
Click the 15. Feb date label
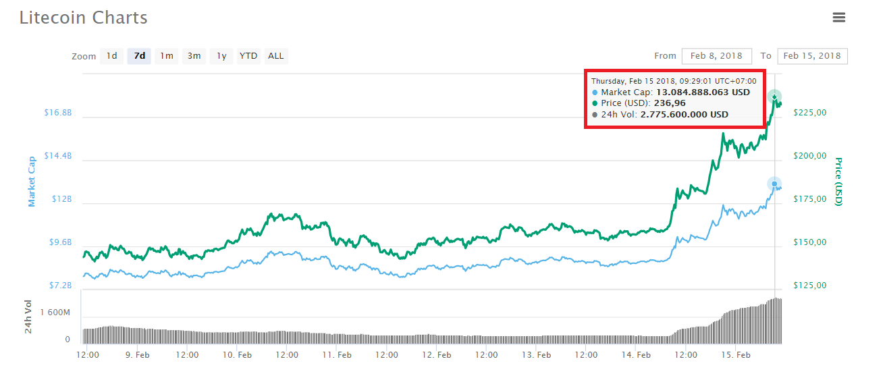tap(736, 354)
